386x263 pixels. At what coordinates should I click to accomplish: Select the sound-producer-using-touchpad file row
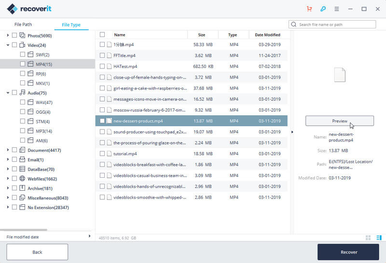tap(191, 132)
